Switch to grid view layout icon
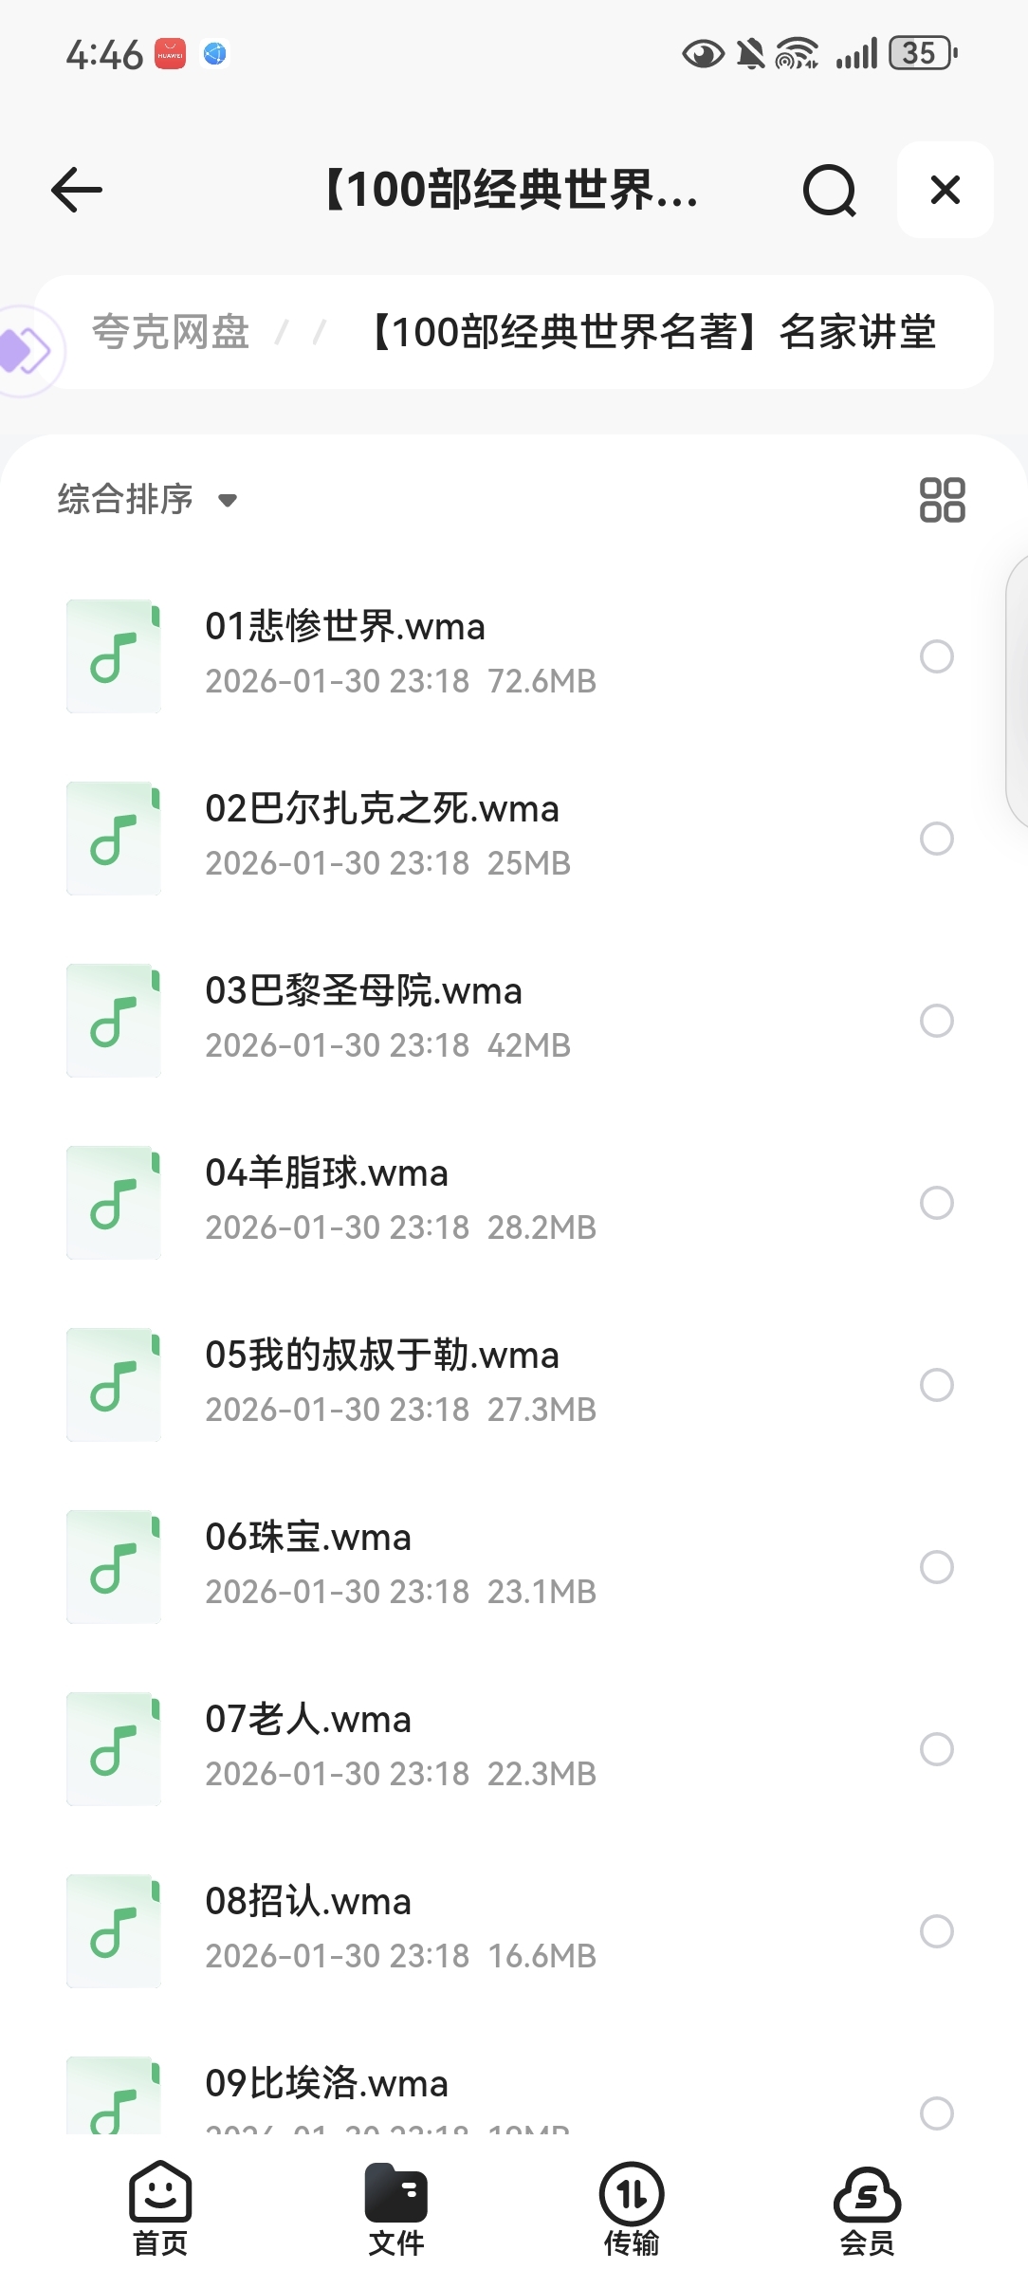This screenshot has height=2288, width=1028. pos(942,500)
